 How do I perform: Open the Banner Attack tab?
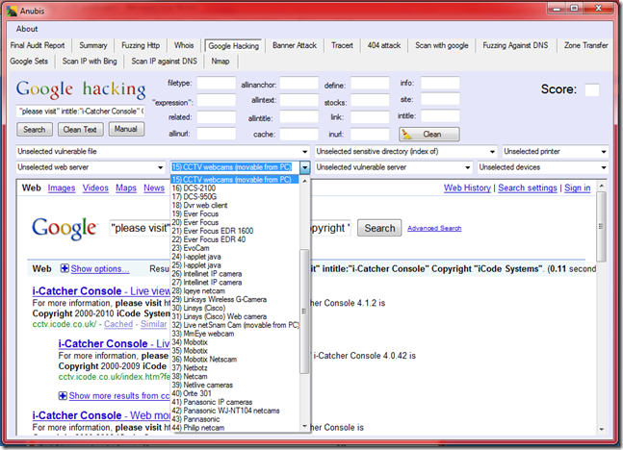(x=295, y=45)
